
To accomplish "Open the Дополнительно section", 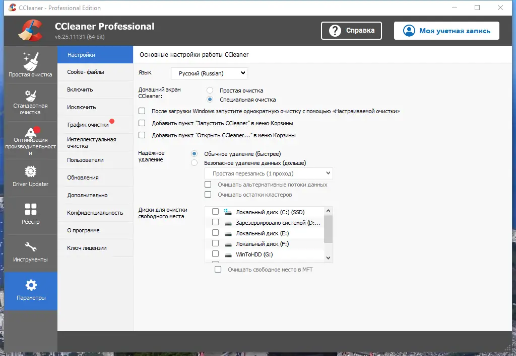I will point(95,195).
